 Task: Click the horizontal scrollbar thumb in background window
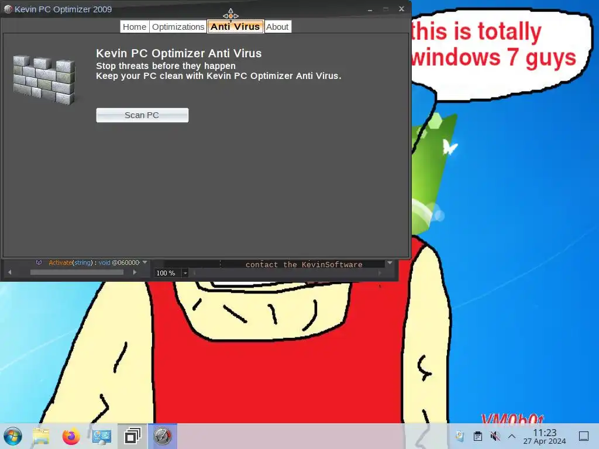point(77,272)
